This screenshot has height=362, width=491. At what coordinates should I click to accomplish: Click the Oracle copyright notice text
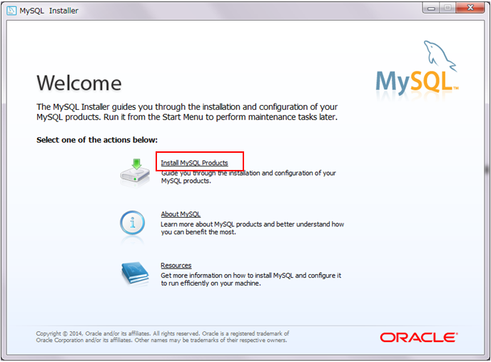pyautogui.click(x=163, y=336)
